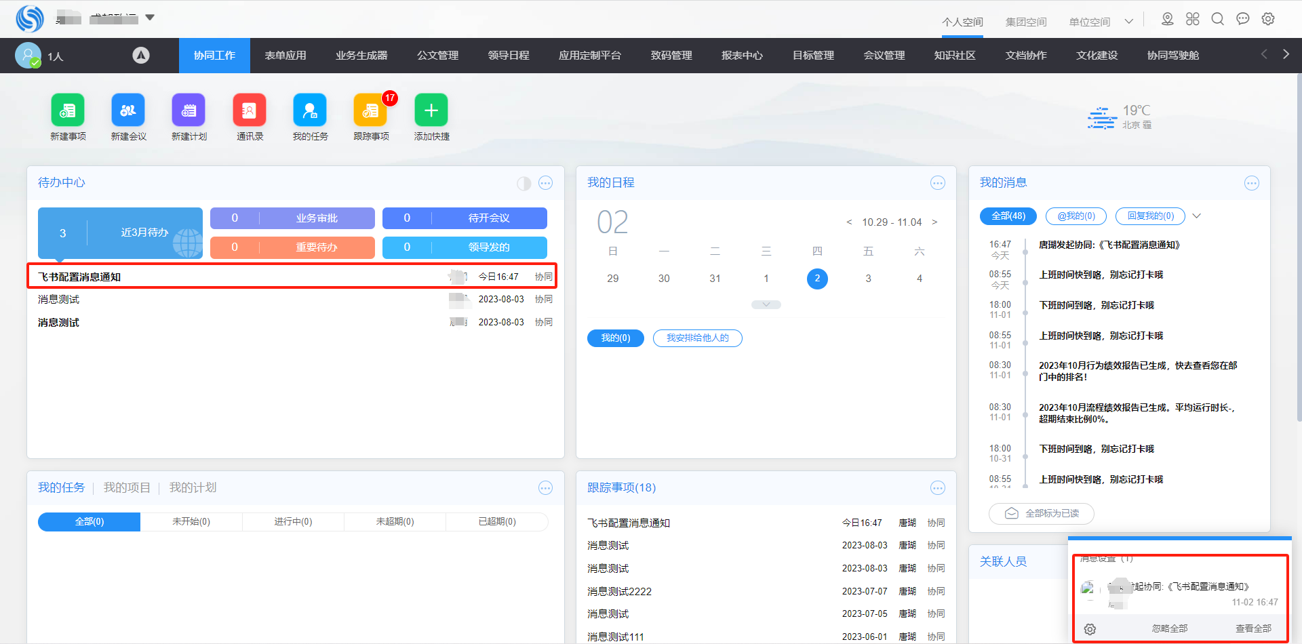Viewport: 1302px width, 644px height.
Task: Open 跟踪事项 icon with badge 17
Action: (x=370, y=110)
